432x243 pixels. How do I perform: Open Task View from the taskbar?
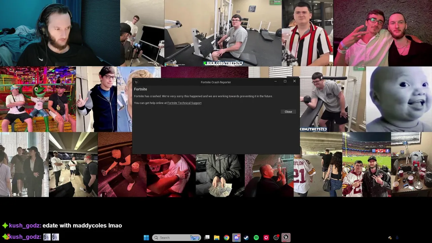point(207,238)
